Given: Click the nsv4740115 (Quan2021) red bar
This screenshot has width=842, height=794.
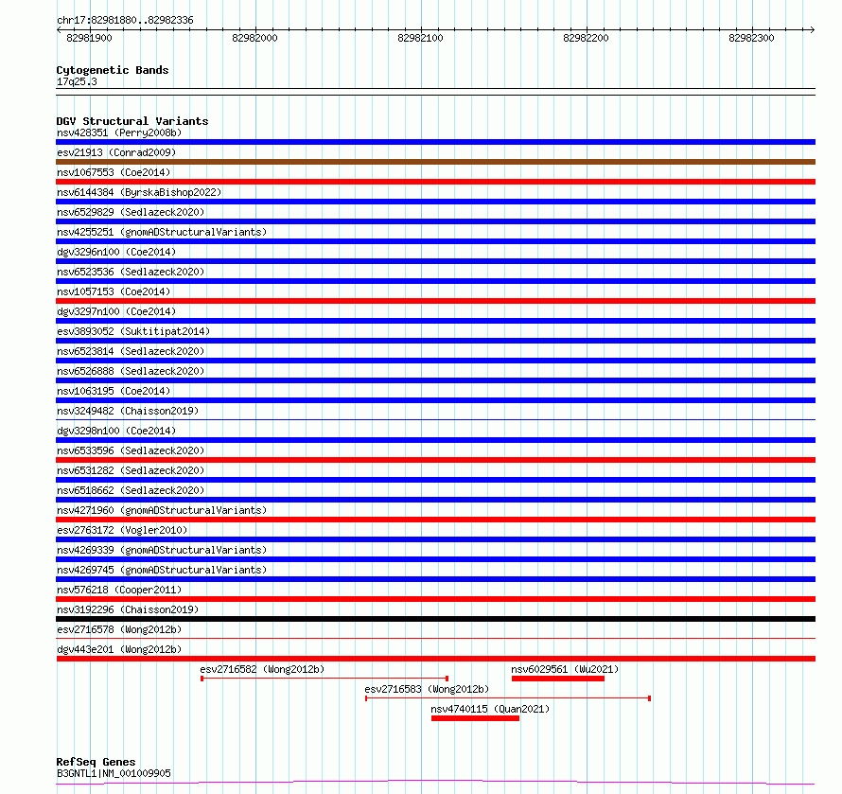Looking at the screenshot, I should (x=475, y=718).
